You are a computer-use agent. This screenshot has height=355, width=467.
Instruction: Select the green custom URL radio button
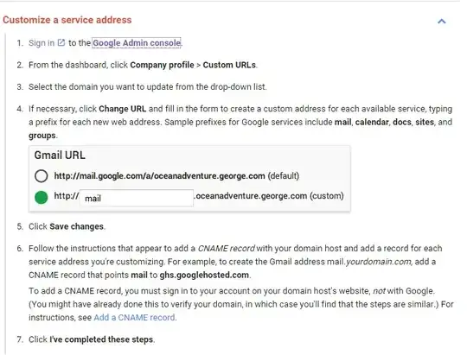click(42, 197)
